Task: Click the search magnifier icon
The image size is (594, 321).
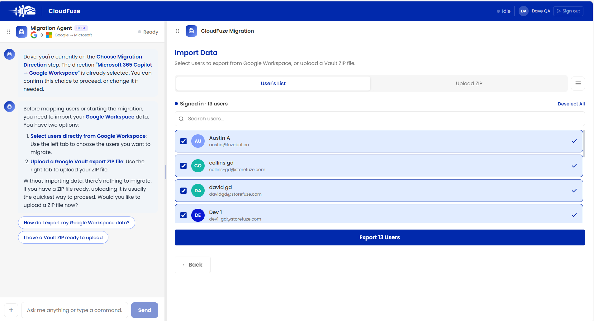Action: coord(181,119)
